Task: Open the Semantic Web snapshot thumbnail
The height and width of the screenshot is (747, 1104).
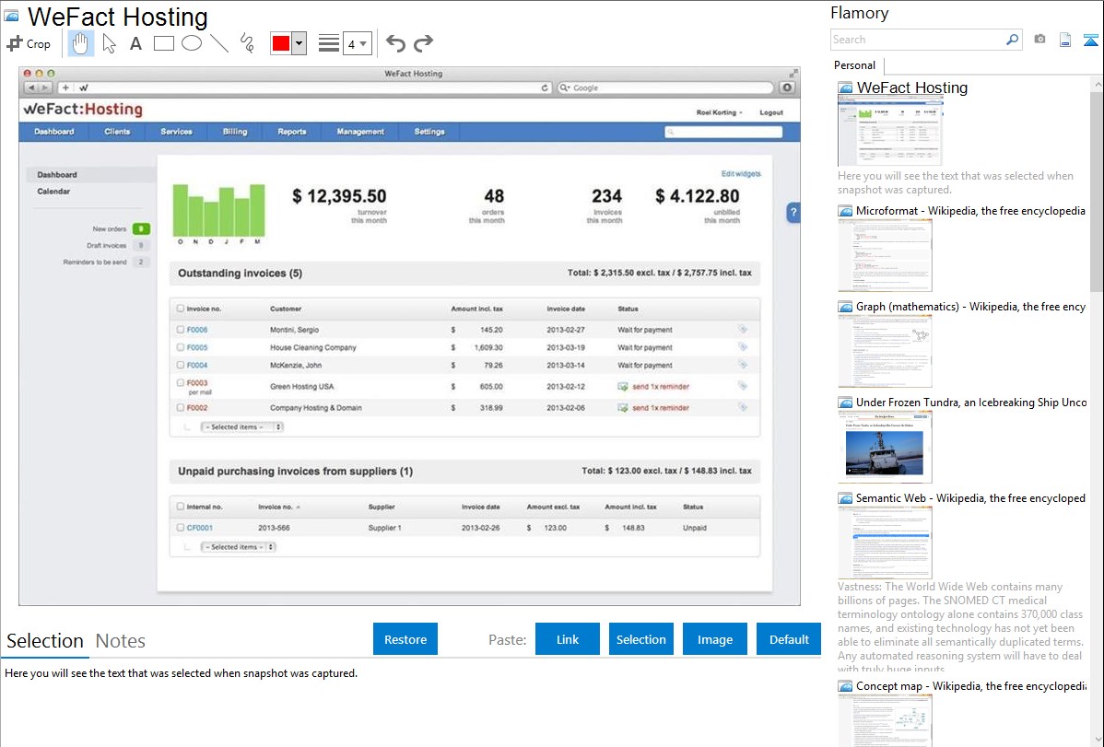Action: pos(885,543)
